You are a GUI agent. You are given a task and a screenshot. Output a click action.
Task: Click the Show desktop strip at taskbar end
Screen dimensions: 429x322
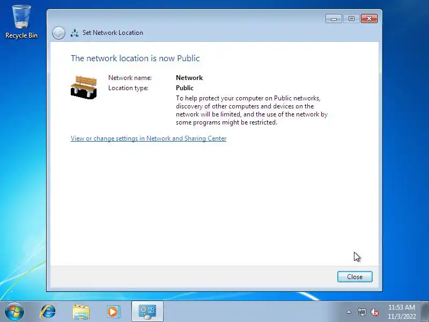(x=425, y=312)
